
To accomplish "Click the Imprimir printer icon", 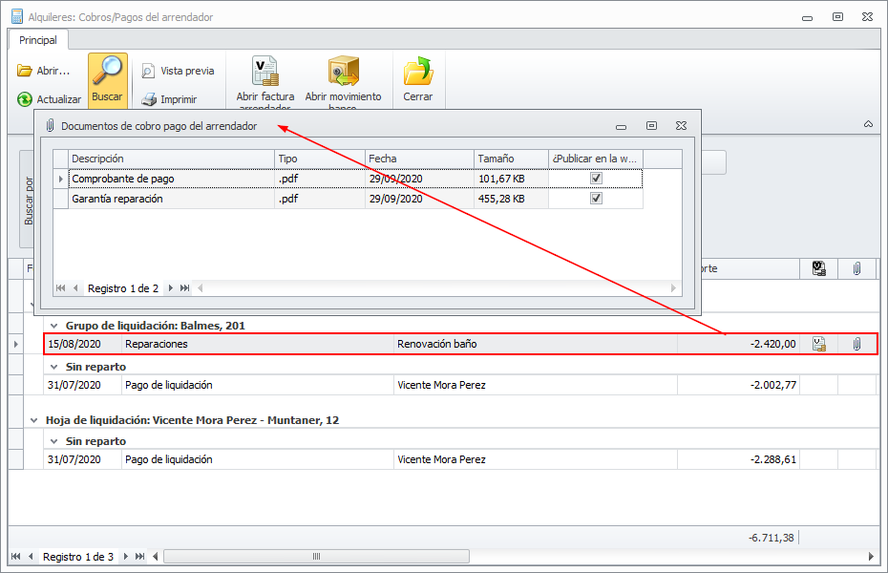I will coord(149,99).
